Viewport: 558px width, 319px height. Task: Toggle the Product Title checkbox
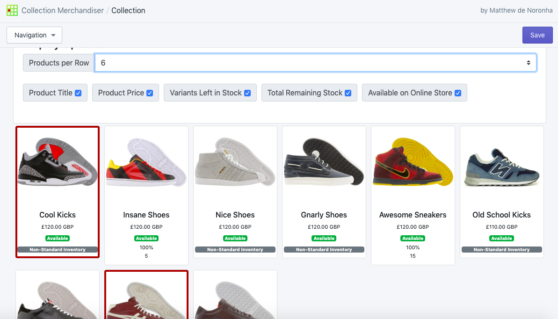click(78, 93)
